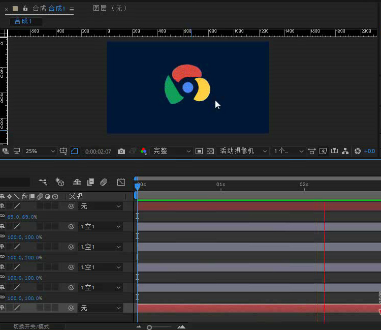Click the fx Effect column header icon
Viewport: 381px width, 330px height.
pyautogui.click(x=24, y=196)
